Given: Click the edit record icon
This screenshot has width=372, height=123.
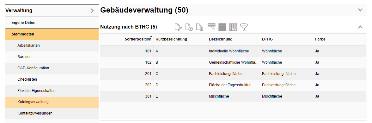Looking at the screenshot, I should pos(178,27).
